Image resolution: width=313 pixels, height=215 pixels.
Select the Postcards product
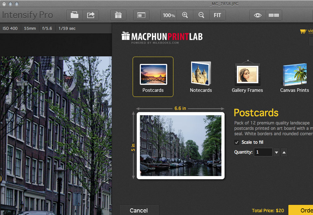pos(153,77)
